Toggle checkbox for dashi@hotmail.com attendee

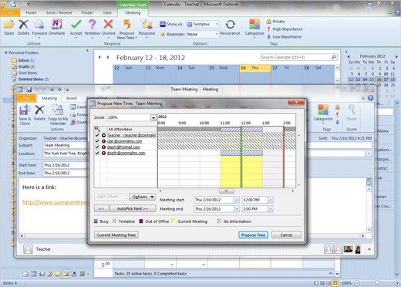point(97,147)
